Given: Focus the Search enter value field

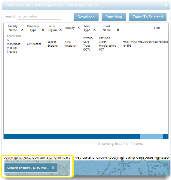Looking at the screenshot, I should pyautogui.click(x=39, y=16).
